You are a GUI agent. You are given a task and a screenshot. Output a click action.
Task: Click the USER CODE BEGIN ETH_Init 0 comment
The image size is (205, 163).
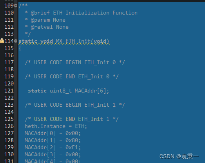pos(75,62)
